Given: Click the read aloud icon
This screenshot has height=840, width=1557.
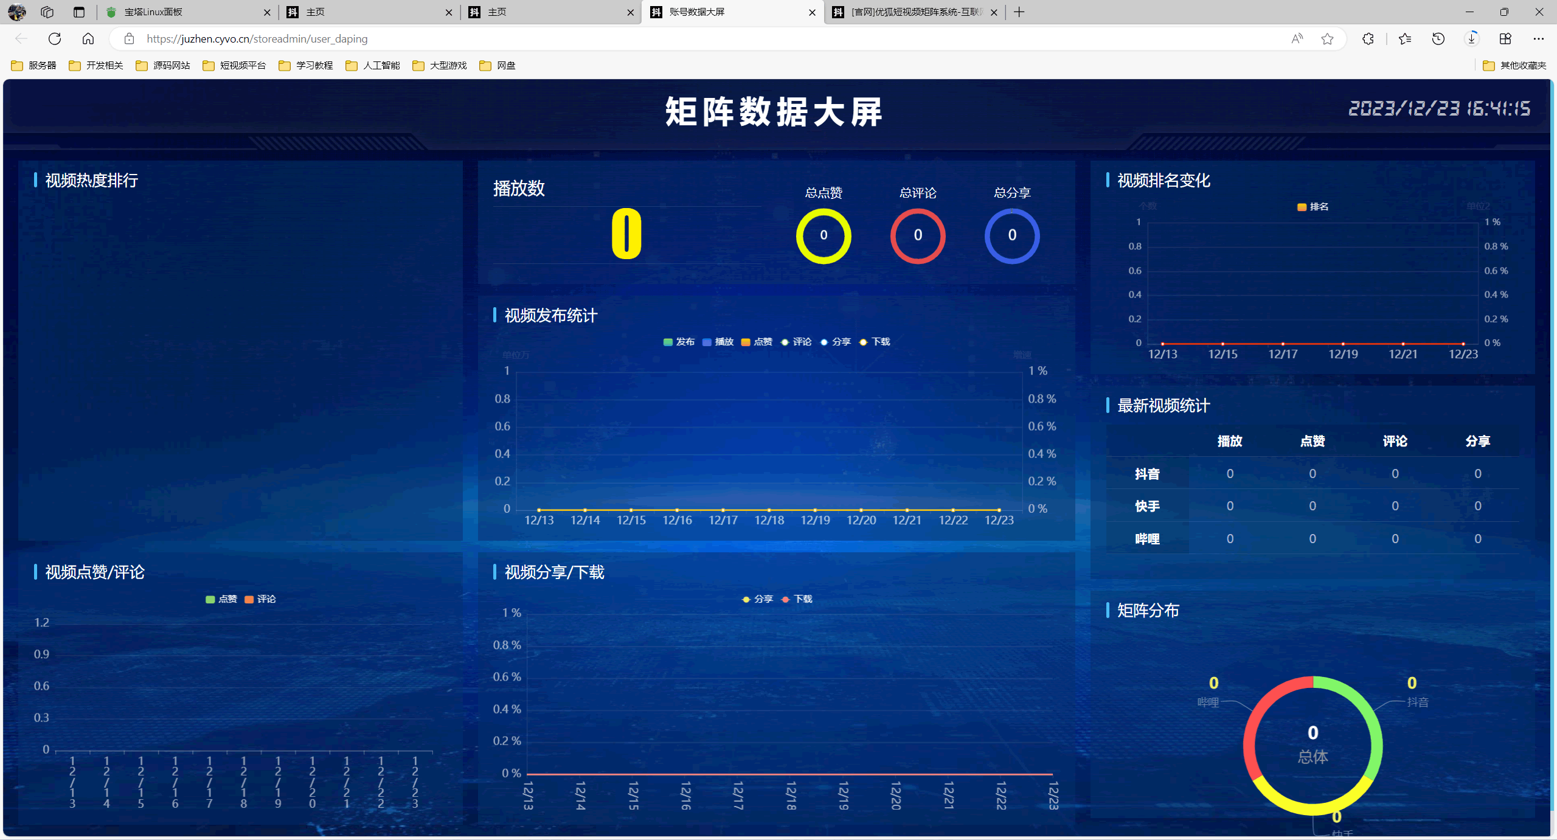Looking at the screenshot, I should (x=1297, y=39).
